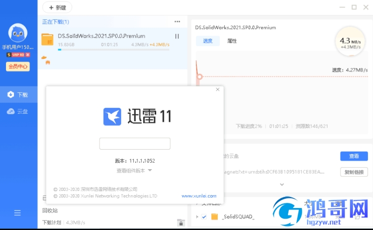This screenshot has width=373, height=230.
Task: Expand 查看组件版本 dropdown
Action: point(134,171)
